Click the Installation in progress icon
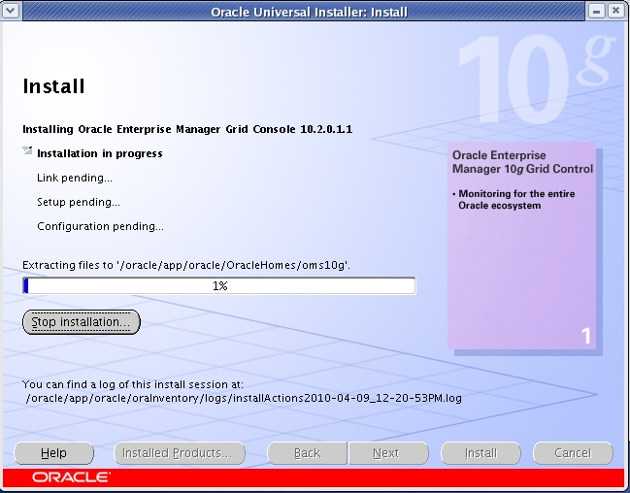The image size is (630, 493). [27, 151]
